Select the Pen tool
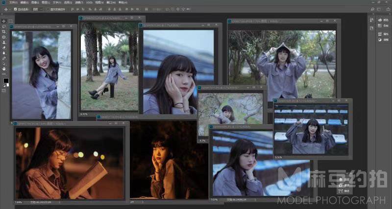This screenshot has width=392, height=209. [4, 58]
